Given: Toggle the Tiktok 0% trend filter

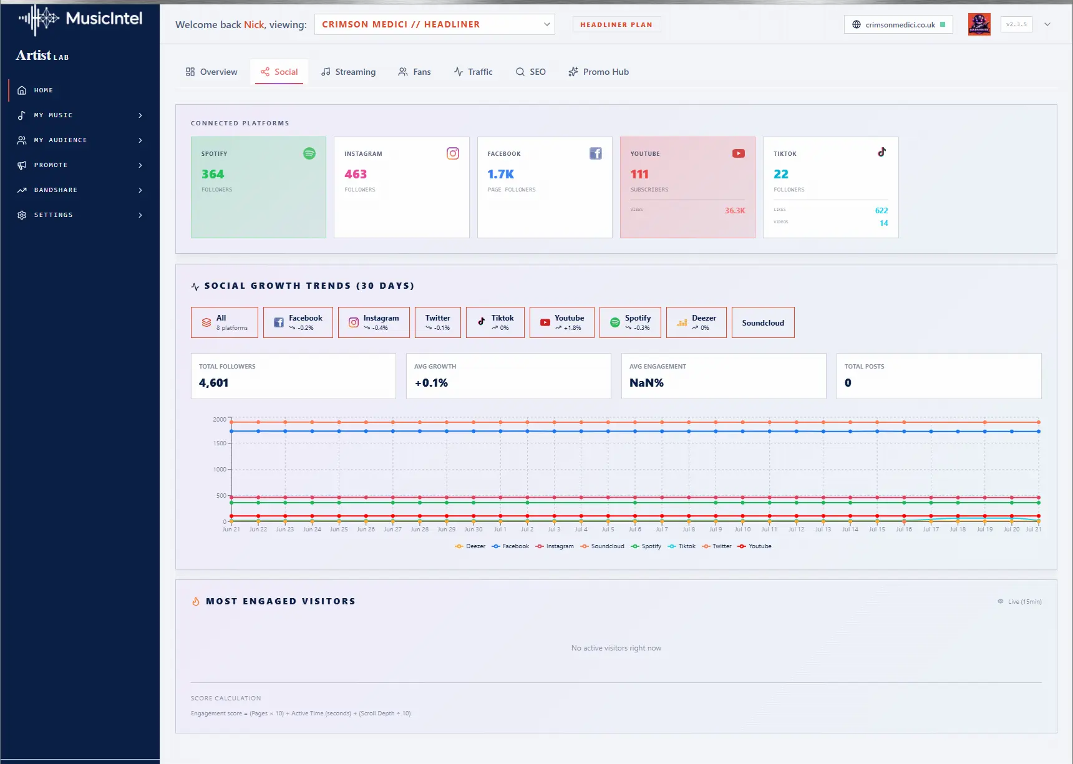Looking at the screenshot, I should tap(495, 322).
